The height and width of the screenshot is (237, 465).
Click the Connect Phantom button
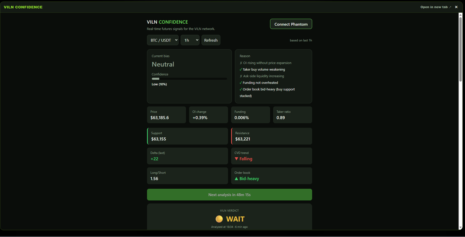[291, 24]
